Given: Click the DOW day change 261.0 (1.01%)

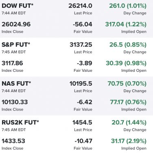Looking at the screenshot, I should [128, 6].
